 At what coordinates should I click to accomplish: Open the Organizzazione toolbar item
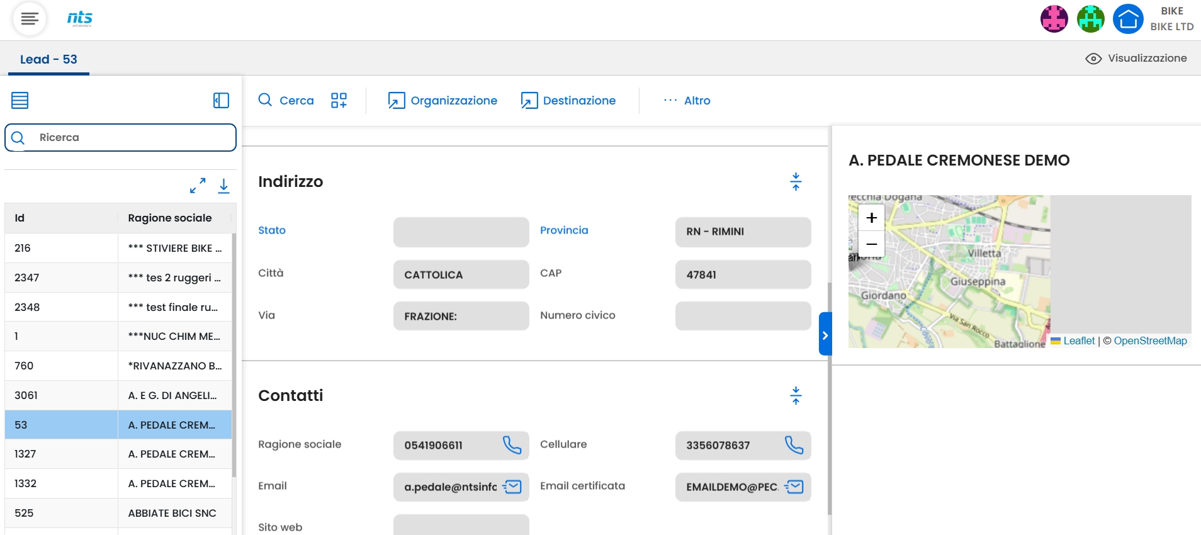pyautogui.click(x=443, y=101)
